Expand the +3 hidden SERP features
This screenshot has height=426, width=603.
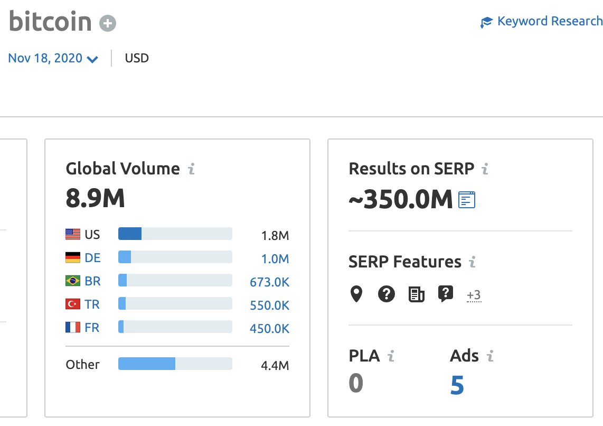[474, 295]
